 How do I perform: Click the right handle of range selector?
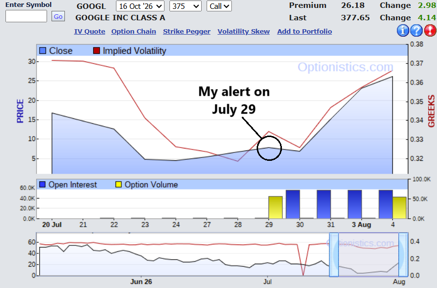403,255
